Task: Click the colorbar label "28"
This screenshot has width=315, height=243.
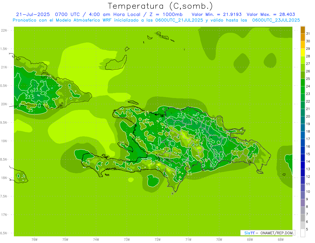Action: click(308, 56)
